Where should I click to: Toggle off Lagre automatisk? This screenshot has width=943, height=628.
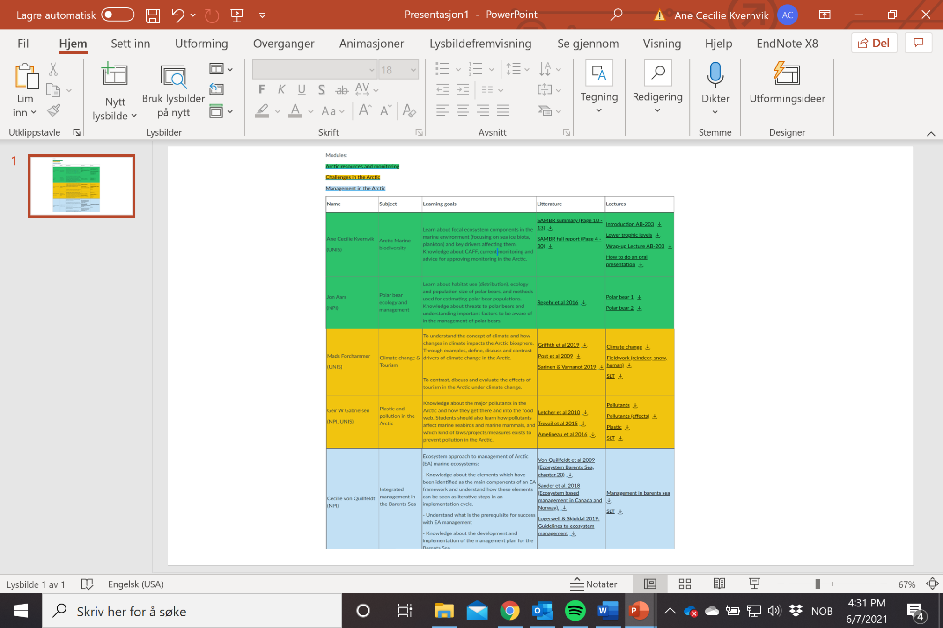pyautogui.click(x=118, y=15)
